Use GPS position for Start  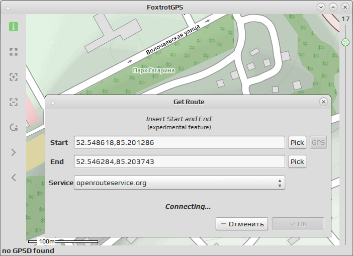[318, 142]
